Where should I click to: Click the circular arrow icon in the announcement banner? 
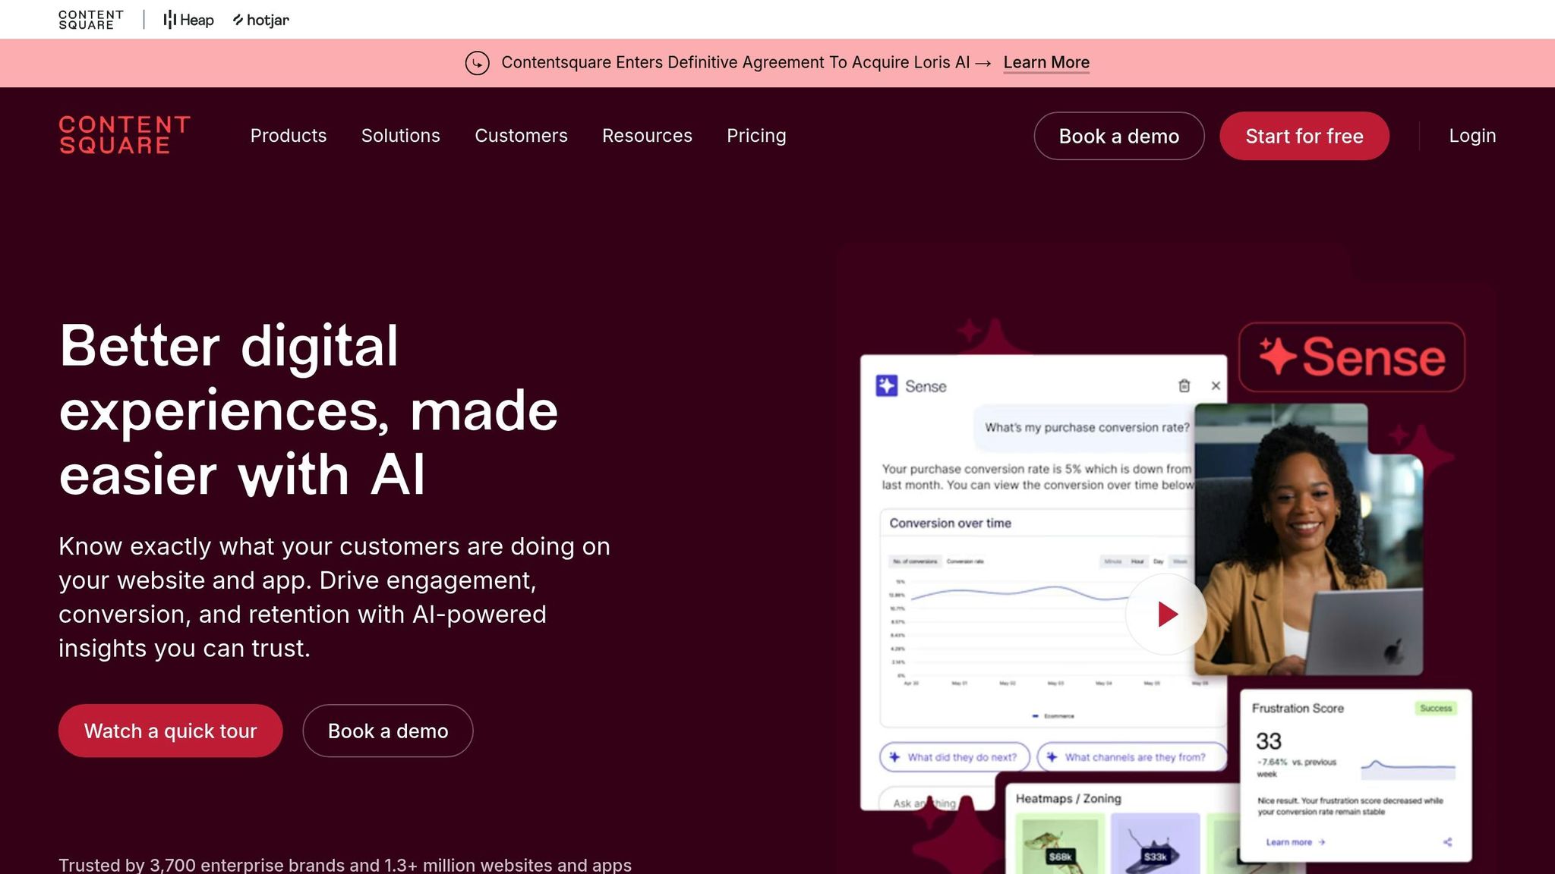pos(478,63)
